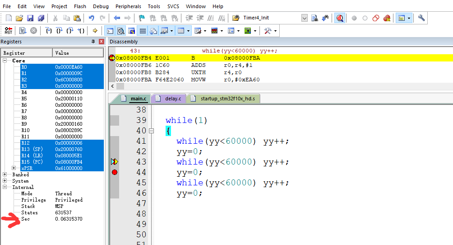
Task: Open the Flash menu
Action: tap(80, 6)
